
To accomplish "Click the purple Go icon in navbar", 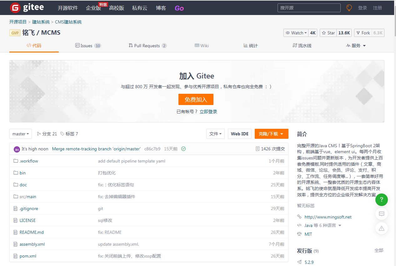I will point(179,8).
